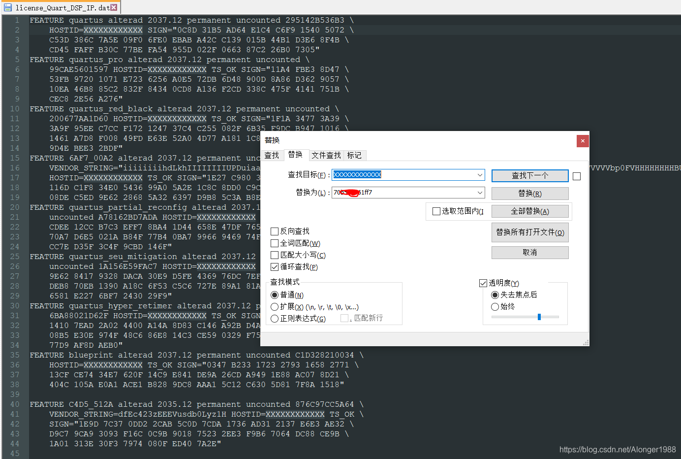Expand the 查找目标 history dropdown
Image resolution: width=681 pixels, height=459 pixels.
(480, 175)
